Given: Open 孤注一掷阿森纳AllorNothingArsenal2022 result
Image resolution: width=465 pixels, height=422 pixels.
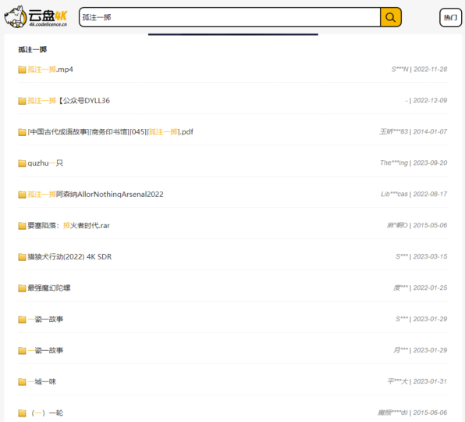Looking at the screenshot, I should point(95,195).
